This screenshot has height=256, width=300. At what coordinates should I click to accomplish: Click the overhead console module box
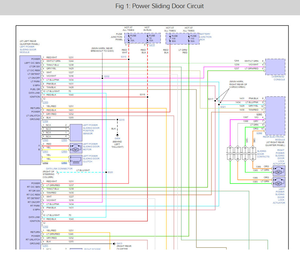pyautogui.click(x=275, y=67)
